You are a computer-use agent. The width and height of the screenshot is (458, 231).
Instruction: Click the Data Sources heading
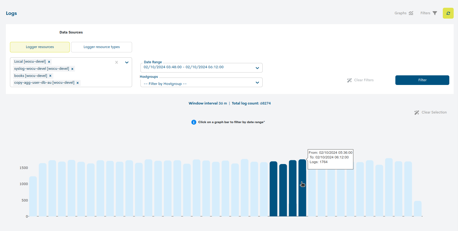click(71, 32)
